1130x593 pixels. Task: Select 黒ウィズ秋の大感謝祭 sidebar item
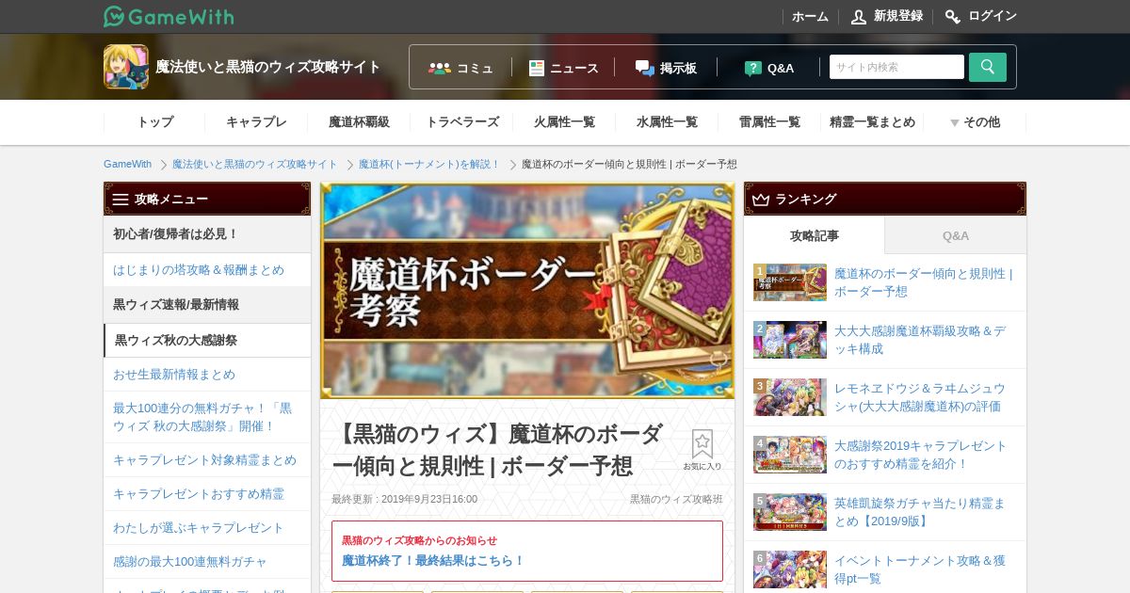tap(207, 340)
